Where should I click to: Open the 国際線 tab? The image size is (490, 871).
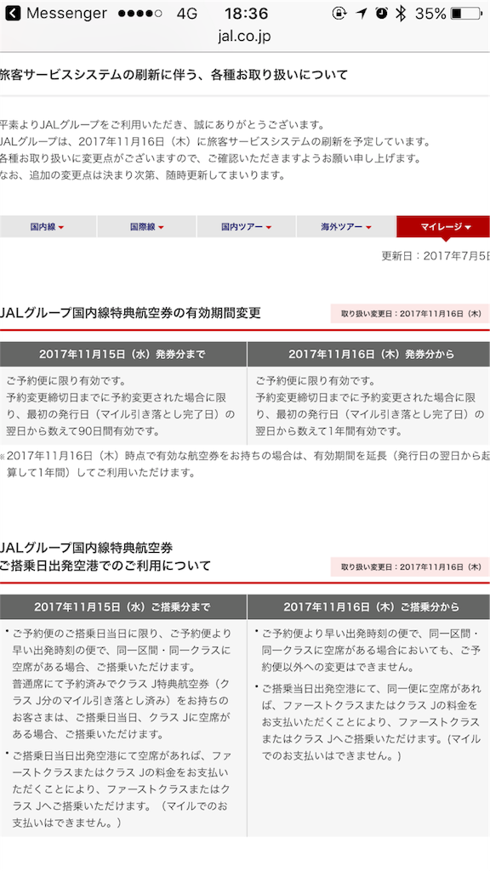146,226
